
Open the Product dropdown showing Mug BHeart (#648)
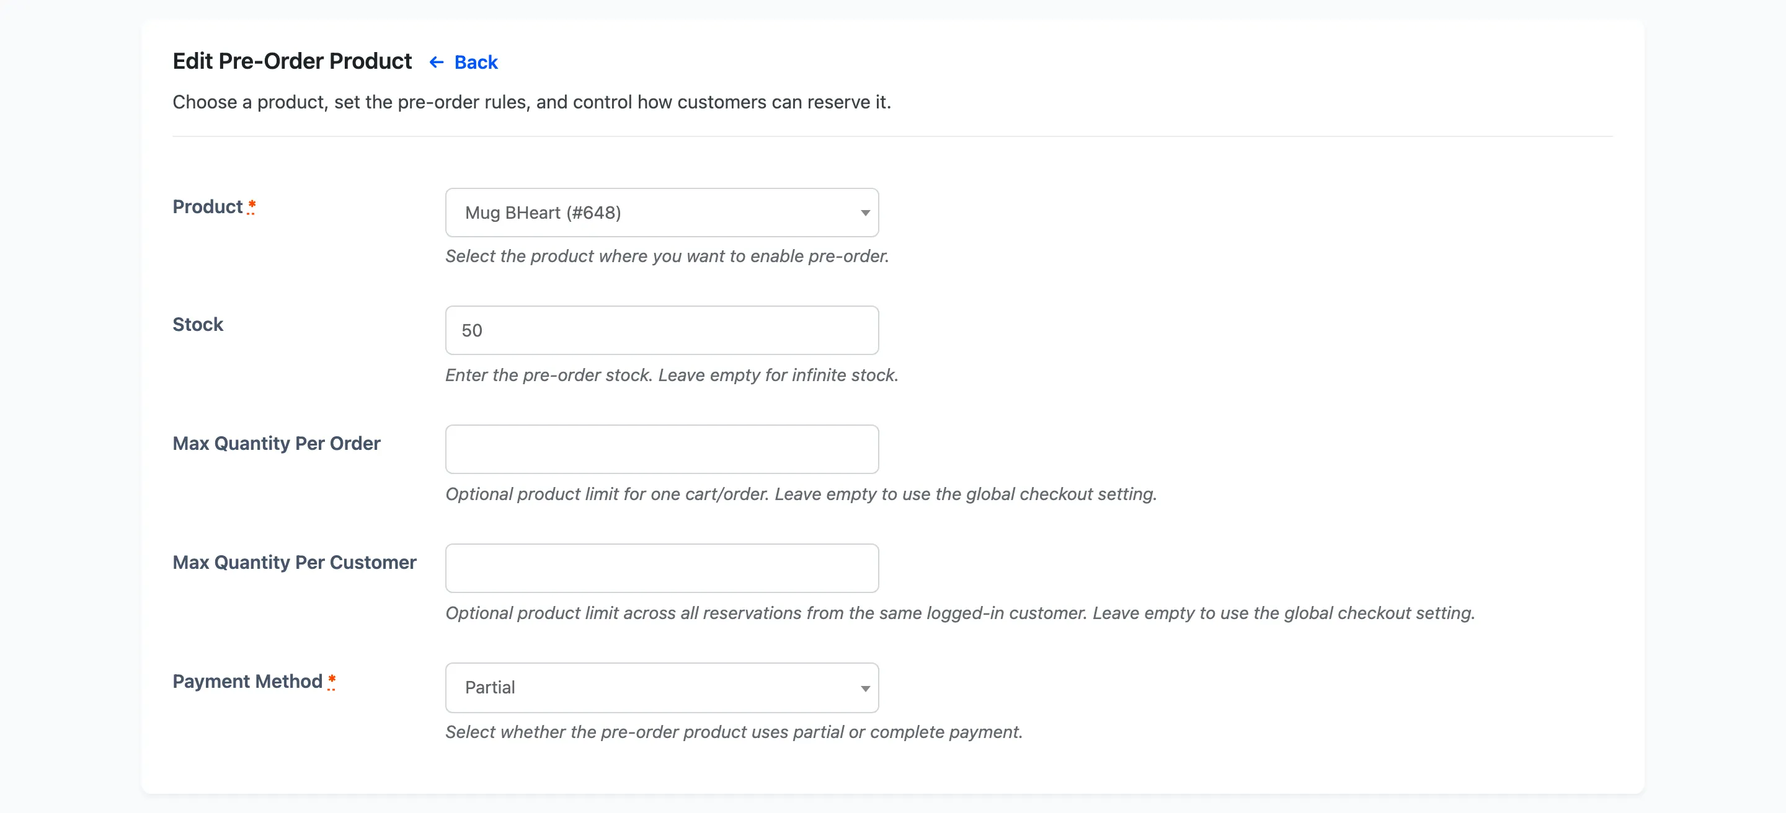coord(662,213)
